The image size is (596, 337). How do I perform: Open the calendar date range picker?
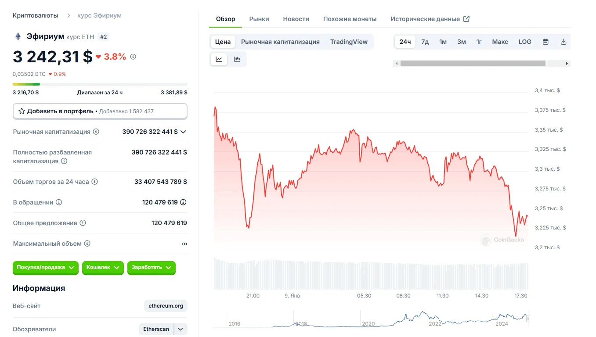545,42
